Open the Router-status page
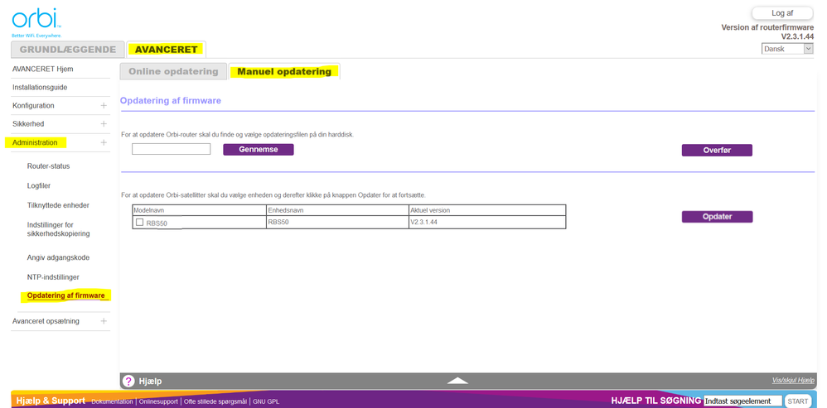The image size is (827, 408). click(x=48, y=166)
